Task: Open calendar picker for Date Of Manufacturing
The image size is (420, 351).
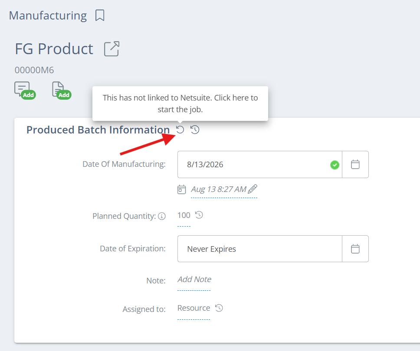Action: coord(355,165)
